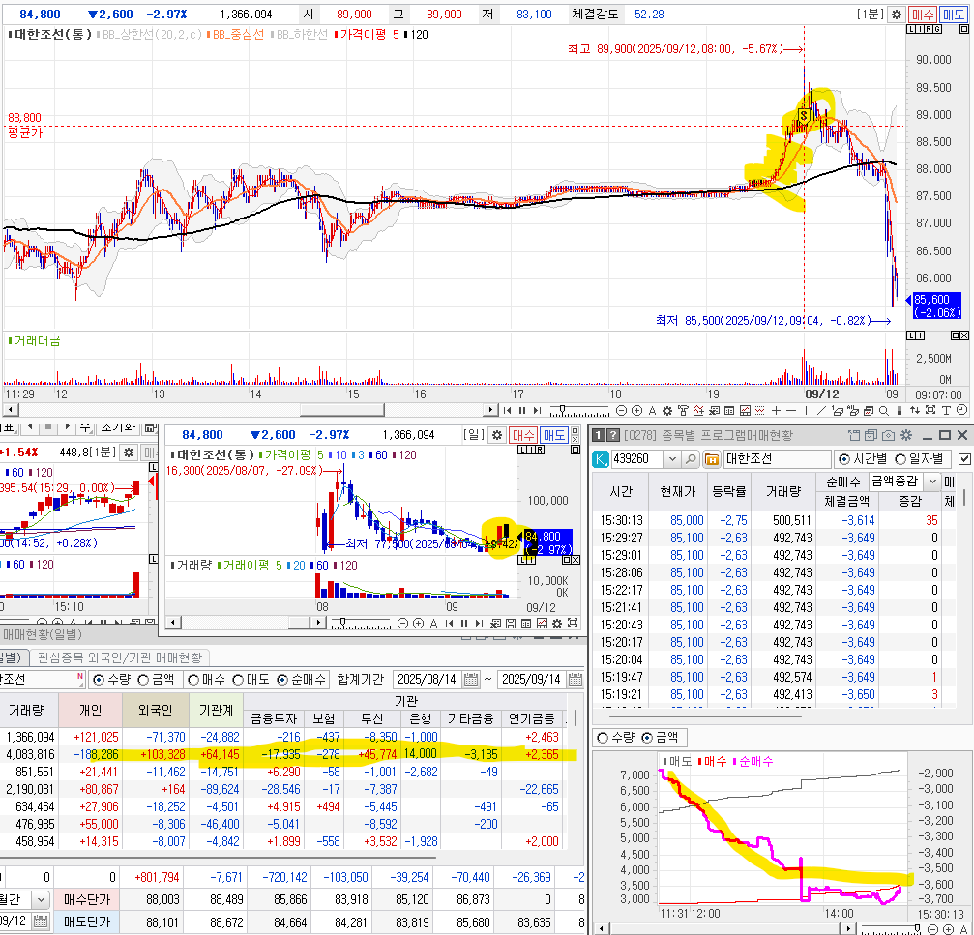The height and width of the screenshot is (935, 974).
Task: Click the camera capture icon in the 0278 window title
Action: tap(888, 436)
